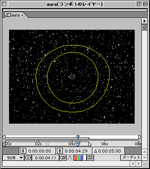The image size is (150, 169).
Task: Click the region of interest icon
Action: coord(90,158)
